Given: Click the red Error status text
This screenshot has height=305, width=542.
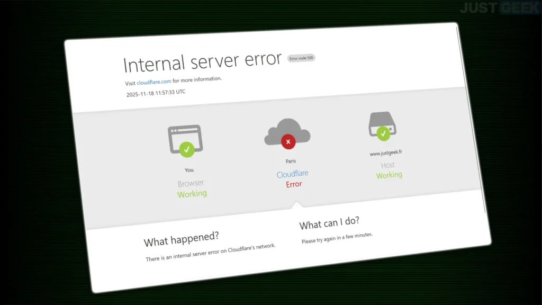Looking at the screenshot, I should (x=294, y=184).
